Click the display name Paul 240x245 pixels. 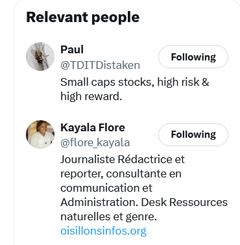[72, 49]
